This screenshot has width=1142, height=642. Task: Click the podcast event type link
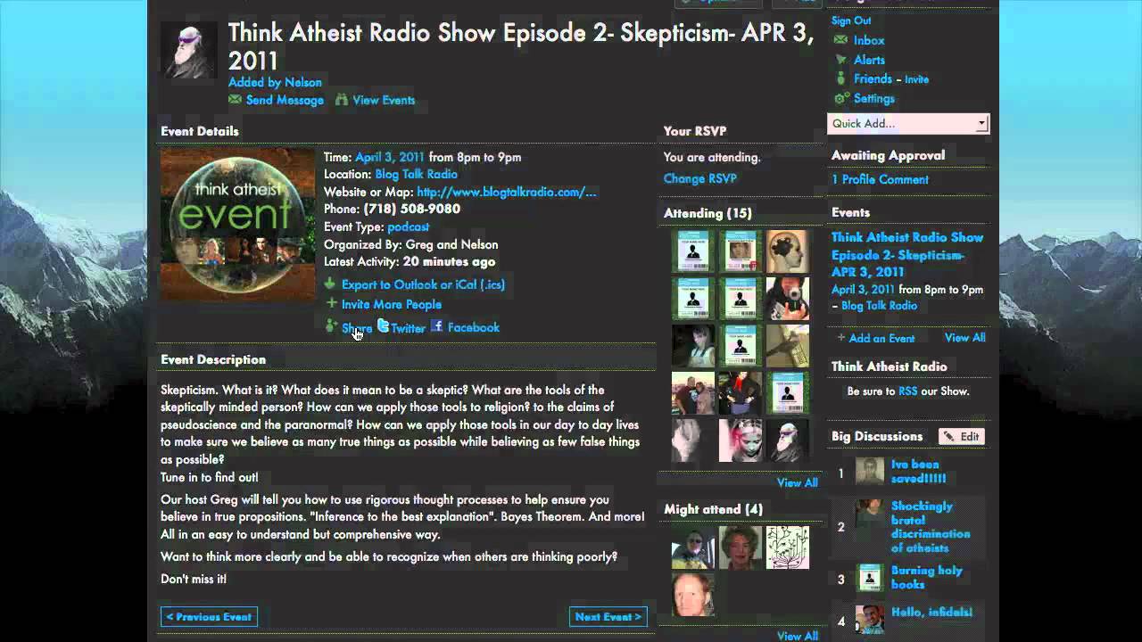click(x=409, y=226)
